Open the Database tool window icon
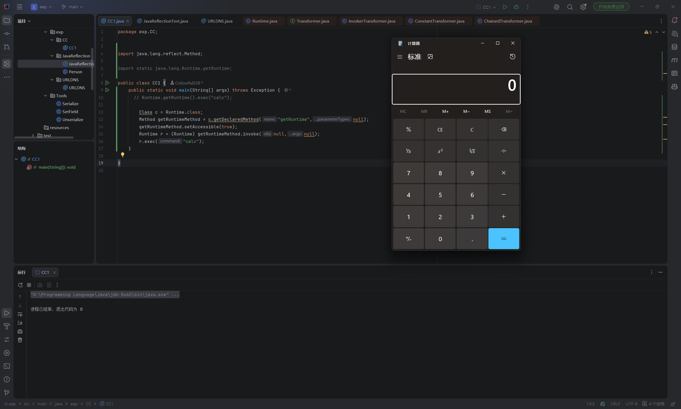681x409 pixels. coord(674,47)
